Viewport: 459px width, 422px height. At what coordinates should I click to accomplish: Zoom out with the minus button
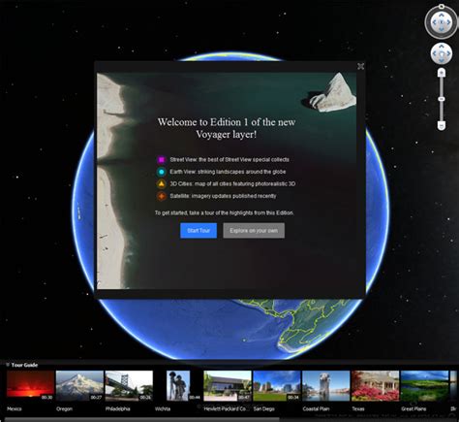point(442,125)
